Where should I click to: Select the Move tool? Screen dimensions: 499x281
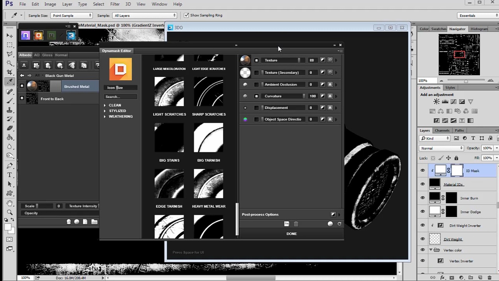click(x=10, y=35)
